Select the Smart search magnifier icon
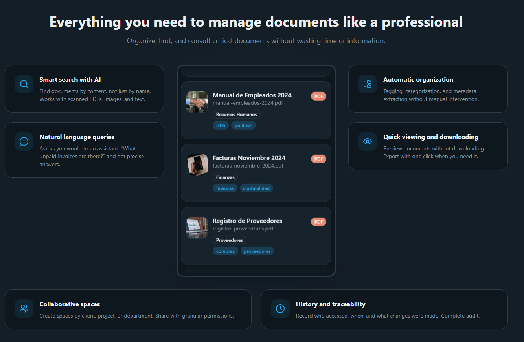 pos(24,84)
